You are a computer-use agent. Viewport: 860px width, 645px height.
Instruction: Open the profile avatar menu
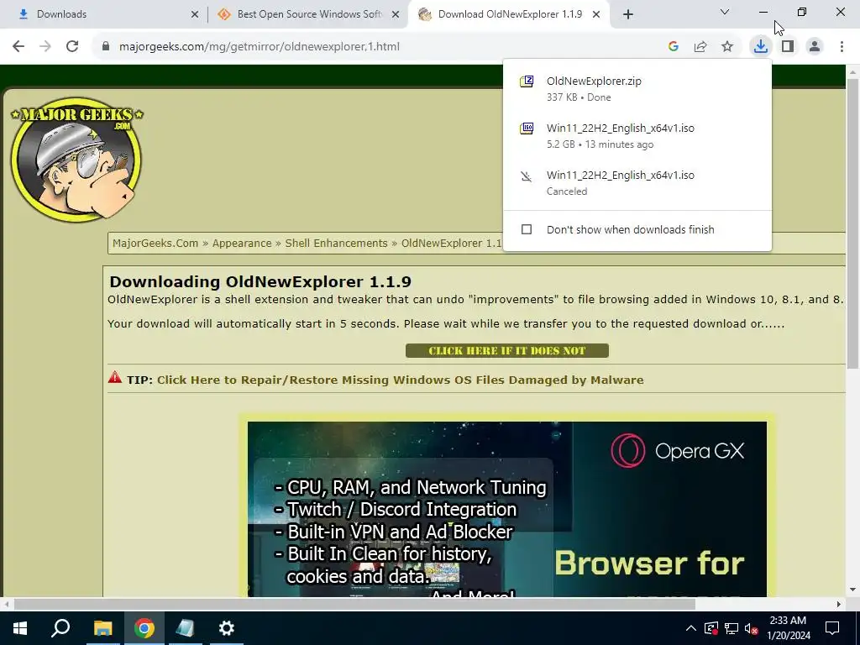click(815, 47)
